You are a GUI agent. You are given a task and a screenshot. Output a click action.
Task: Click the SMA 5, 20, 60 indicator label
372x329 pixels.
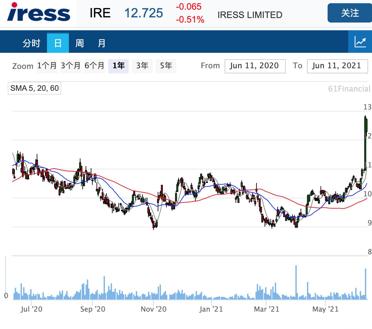(34, 88)
